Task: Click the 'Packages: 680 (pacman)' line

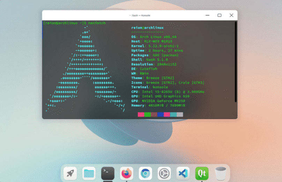Action: pyautogui.click(x=155, y=55)
